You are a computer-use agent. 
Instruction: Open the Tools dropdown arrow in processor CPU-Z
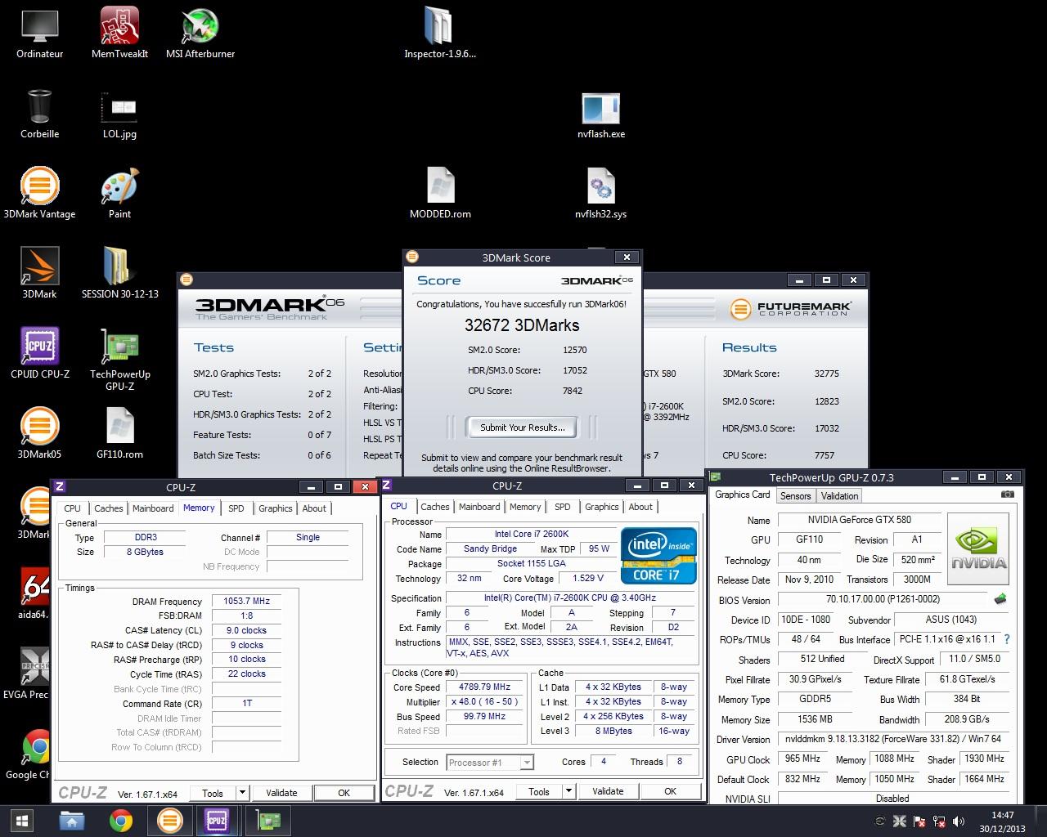[x=568, y=791]
